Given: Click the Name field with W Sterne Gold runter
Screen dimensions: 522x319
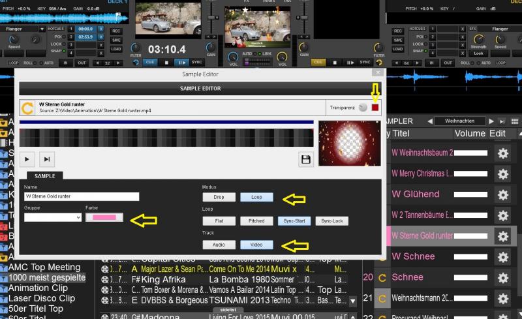Looking at the screenshot, I should pos(82,196).
